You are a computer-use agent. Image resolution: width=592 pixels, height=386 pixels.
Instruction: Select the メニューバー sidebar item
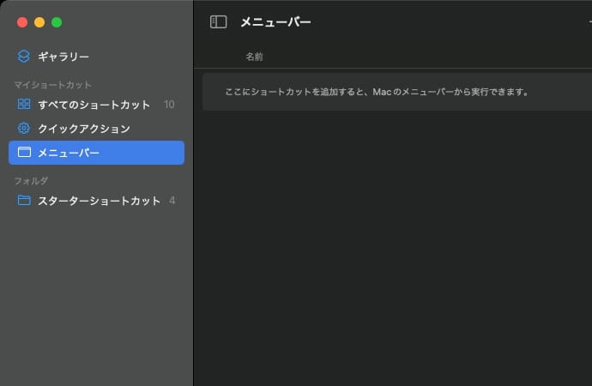point(69,153)
